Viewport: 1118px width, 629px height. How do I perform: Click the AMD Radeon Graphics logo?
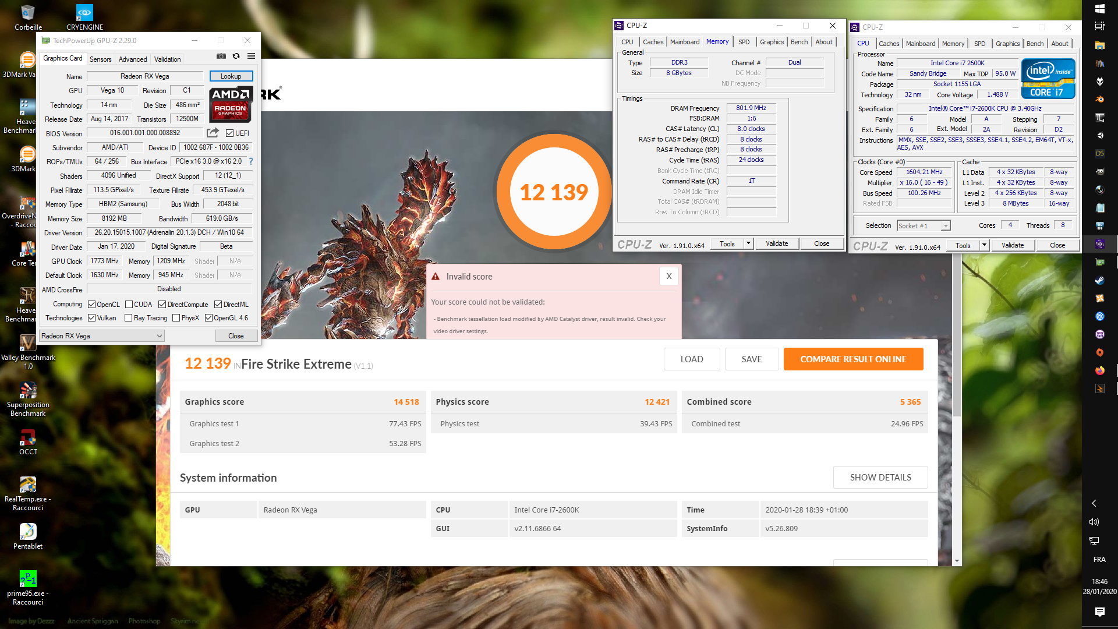click(231, 104)
